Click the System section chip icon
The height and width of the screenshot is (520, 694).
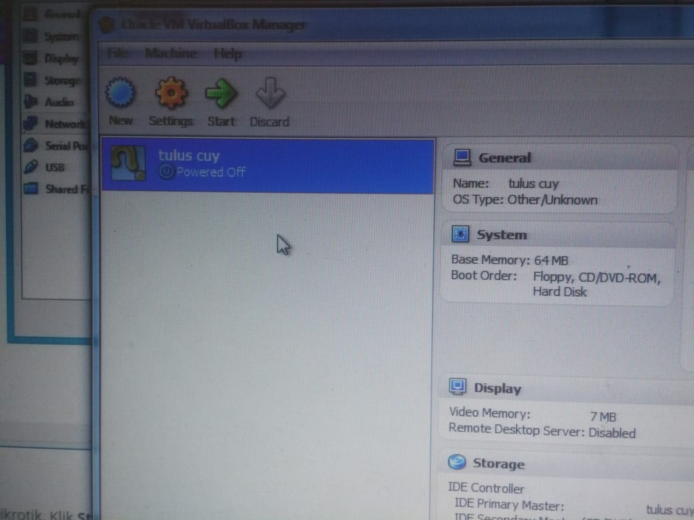pos(460,234)
